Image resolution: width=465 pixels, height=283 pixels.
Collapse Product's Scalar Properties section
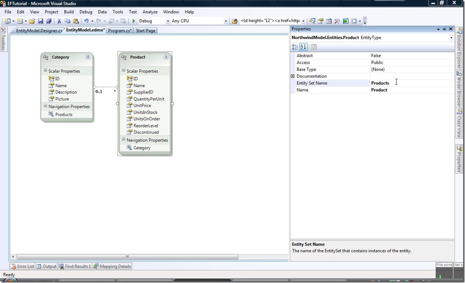pyautogui.click(x=123, y=71)
